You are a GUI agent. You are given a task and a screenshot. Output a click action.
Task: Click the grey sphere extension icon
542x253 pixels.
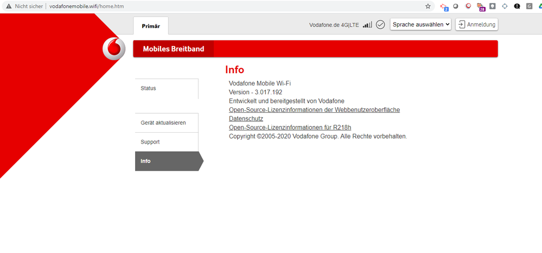[456, 6]
